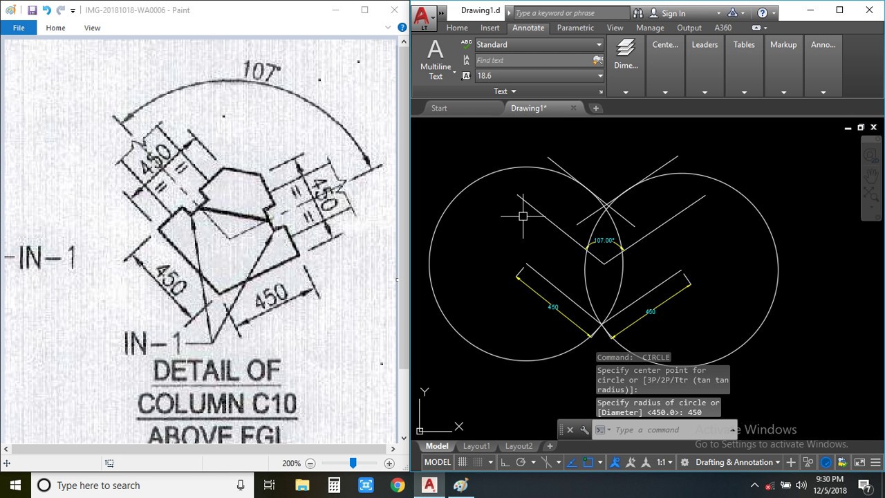Screen dimensions: 885x498
Task: Open the Layout1 tab
Action: click(476, 446)
